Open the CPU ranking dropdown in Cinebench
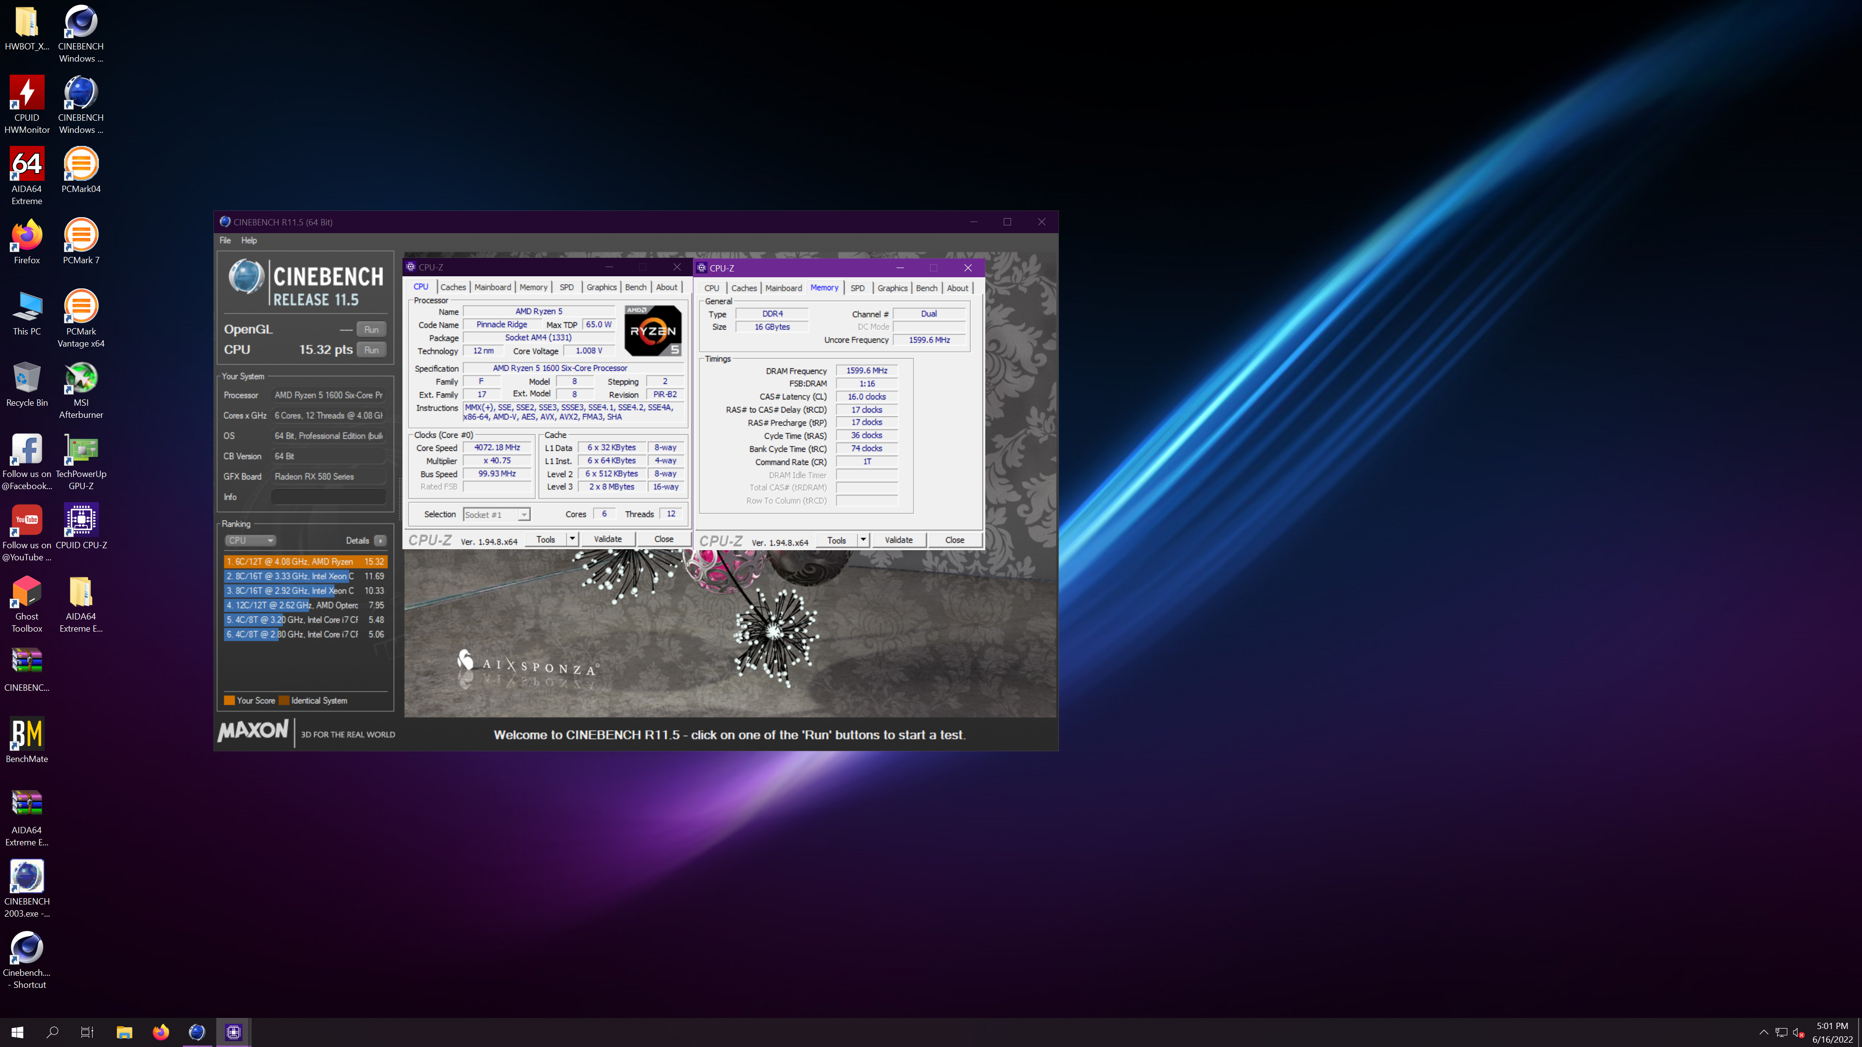The height and width of the screenshot is (1047, 1862). pyautogui.click(x=250, y=540)
